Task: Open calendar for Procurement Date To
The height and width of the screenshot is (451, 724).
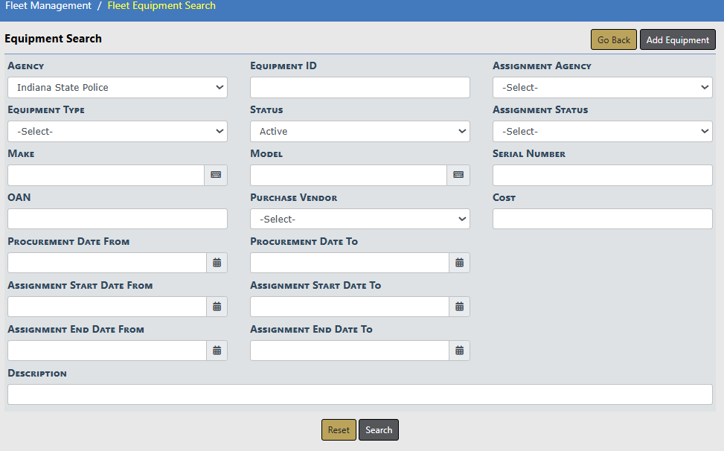Action: pyautogui.click(x=459, y=263)
